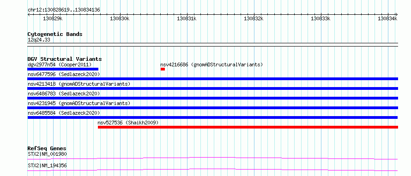Viewport: 411px width, 176px height.
Task: Open the nsv6486783 (Sedlazeck2020) label
Action: point(64,94)
